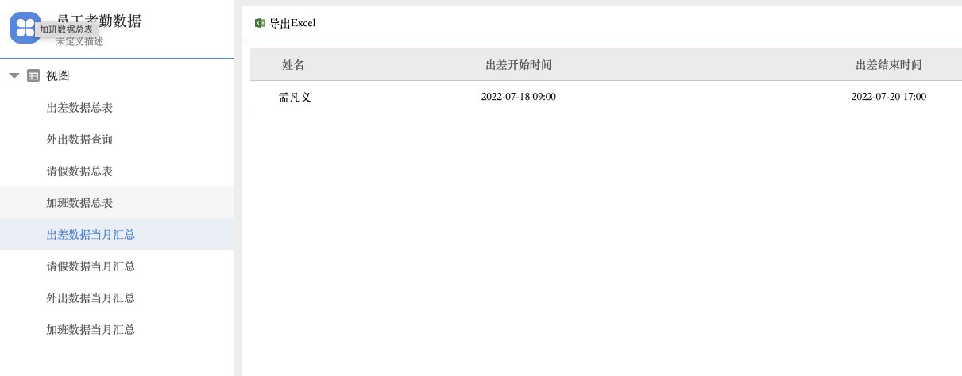Show 加班数据当月汇总 view
This screenshot has height=376, width=962.
coord(91,330)
